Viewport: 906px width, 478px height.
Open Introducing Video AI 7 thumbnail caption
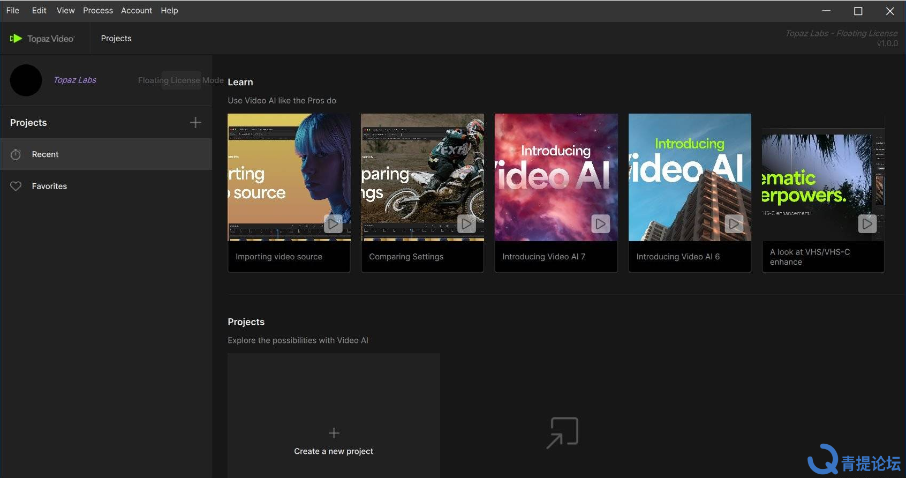coord(543,257)
